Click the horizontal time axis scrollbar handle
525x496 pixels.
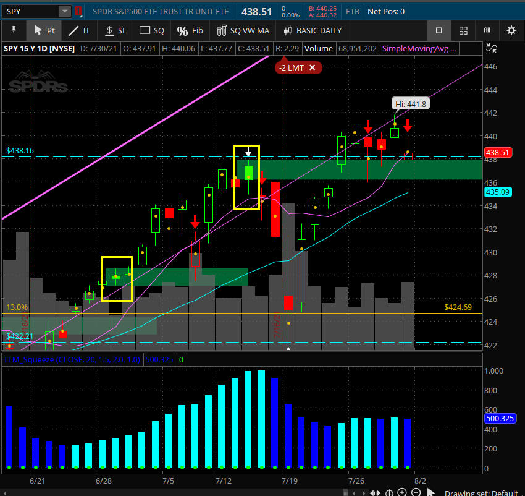pos(375,492)
